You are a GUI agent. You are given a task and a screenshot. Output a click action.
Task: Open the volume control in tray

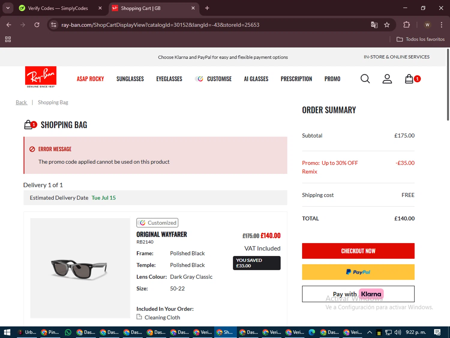click(398, 332)
